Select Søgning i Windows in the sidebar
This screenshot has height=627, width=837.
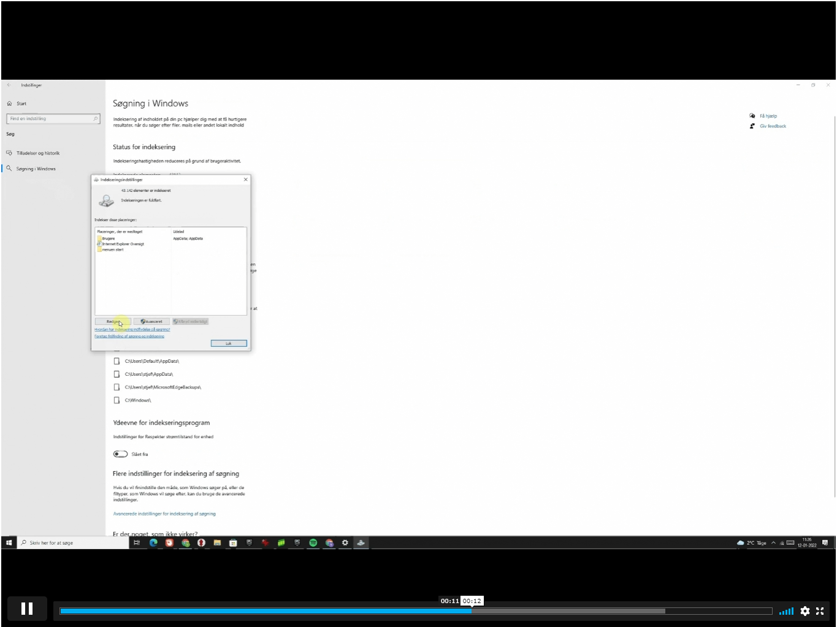click(36, 169)
